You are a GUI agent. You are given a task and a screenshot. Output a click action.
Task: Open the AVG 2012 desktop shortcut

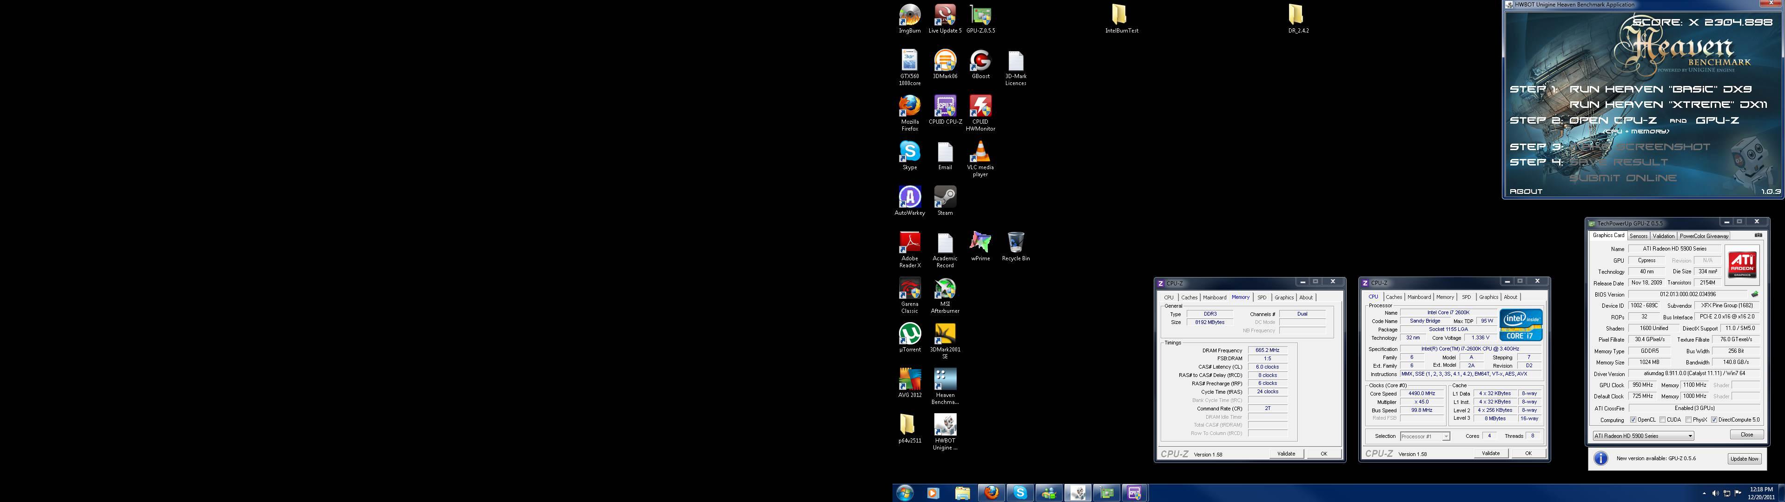(x=910, y=383)
